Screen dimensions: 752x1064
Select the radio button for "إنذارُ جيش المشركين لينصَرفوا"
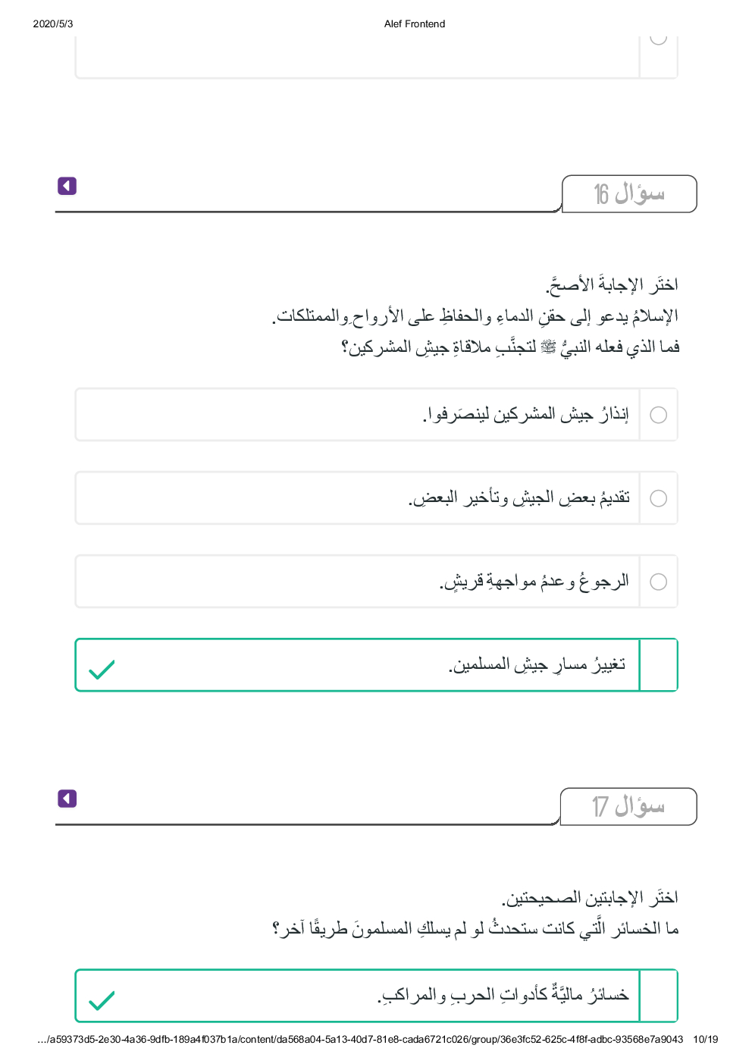point(659,415)
